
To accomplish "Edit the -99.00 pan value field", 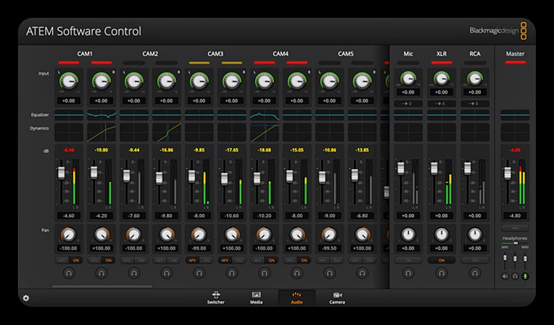I will coord(199,249).
